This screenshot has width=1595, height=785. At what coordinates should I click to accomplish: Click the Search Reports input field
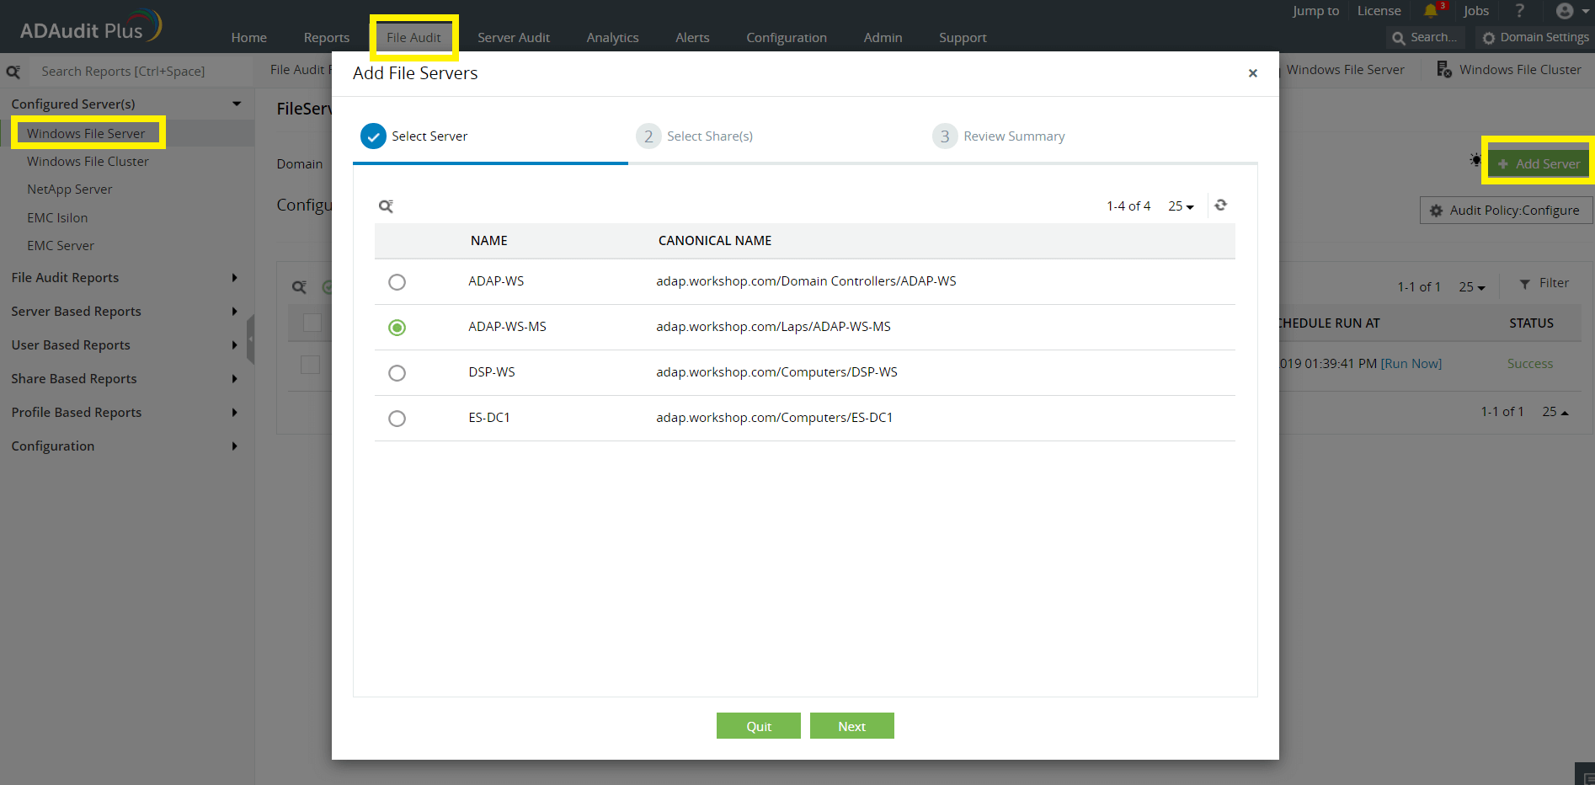(126, 71)
